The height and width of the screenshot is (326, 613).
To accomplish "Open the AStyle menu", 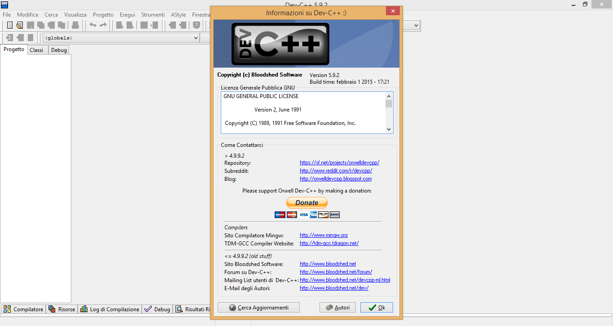I will coord(178,15).
